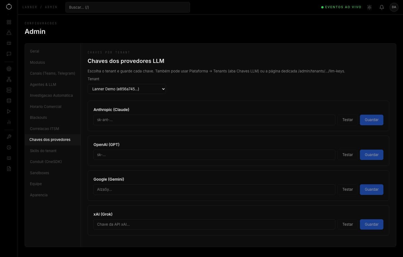The height and width of the screenshot is (257, 403).
Task: Open the database cylinder icon in sidebar
Action: (9, 101)
